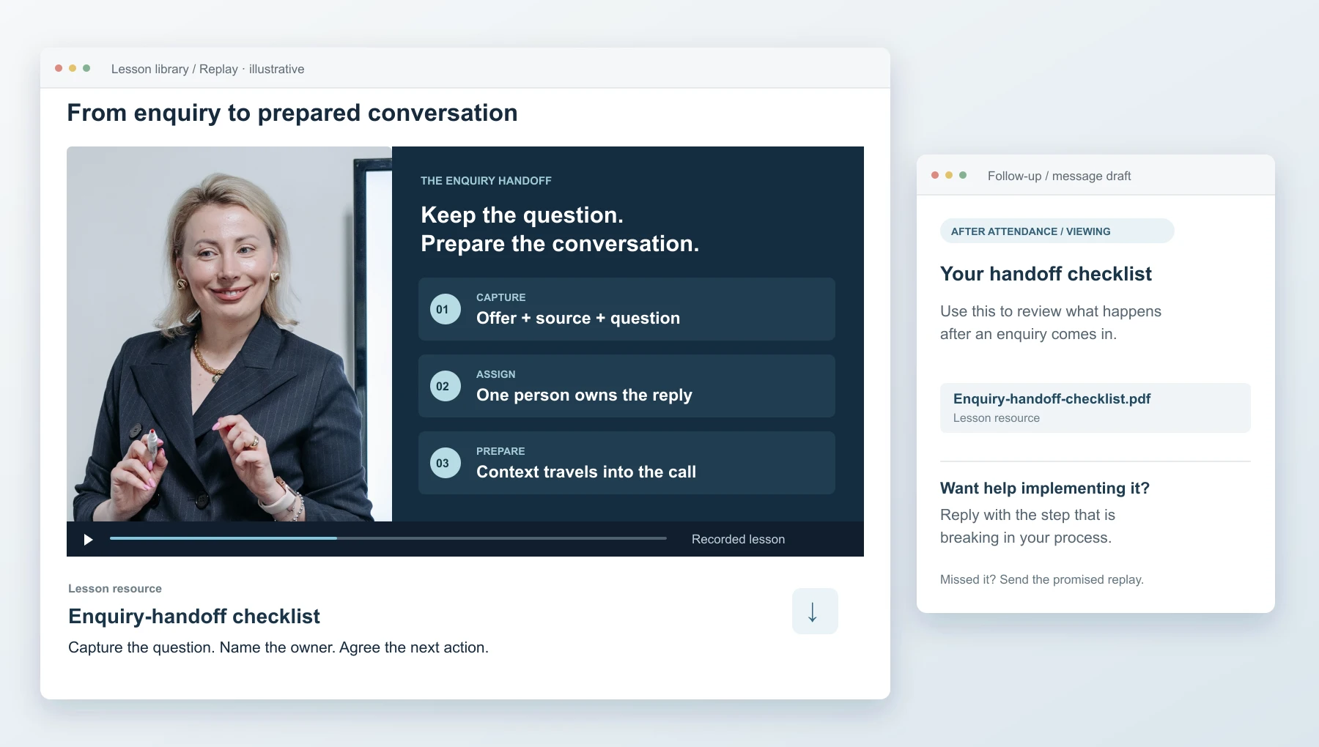
Task: Click yellow minimize dot in Lesson library window
Action: [x=73, y=68]
